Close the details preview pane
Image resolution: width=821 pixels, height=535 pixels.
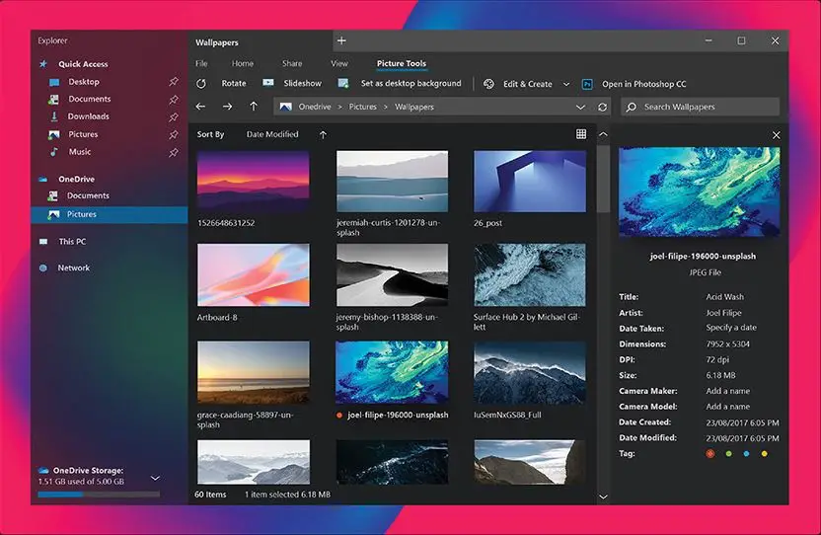[776, 134]
